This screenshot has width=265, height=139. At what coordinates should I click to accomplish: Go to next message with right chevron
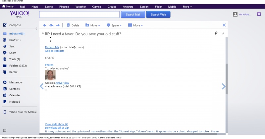(x=223, y=86)
